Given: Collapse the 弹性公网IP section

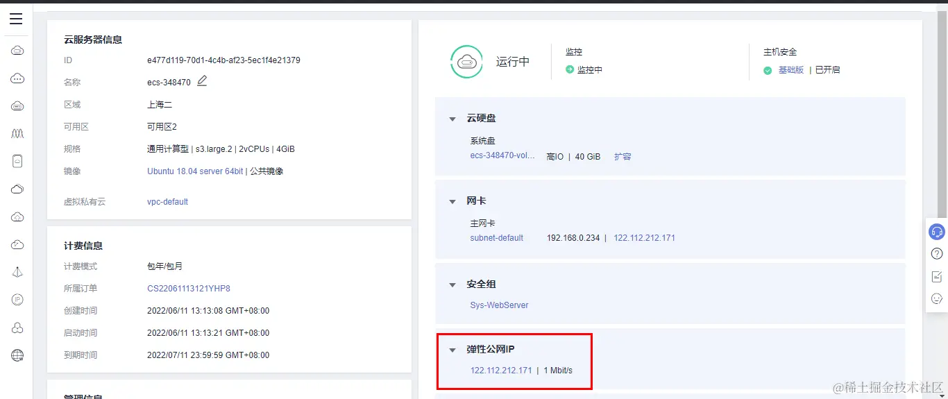Looking at the screenshot, I should pos(452,350).
